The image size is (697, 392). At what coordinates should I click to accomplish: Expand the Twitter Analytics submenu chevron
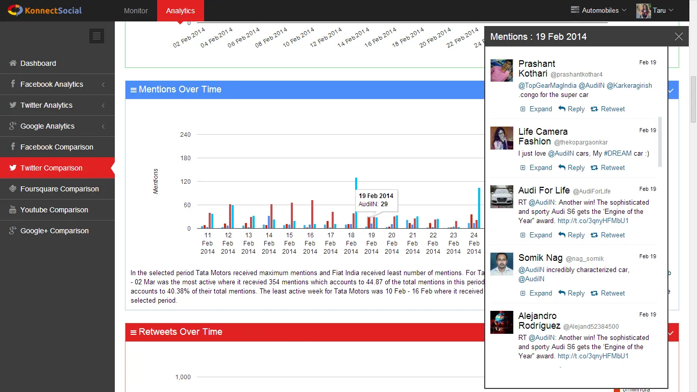[104, 105]
